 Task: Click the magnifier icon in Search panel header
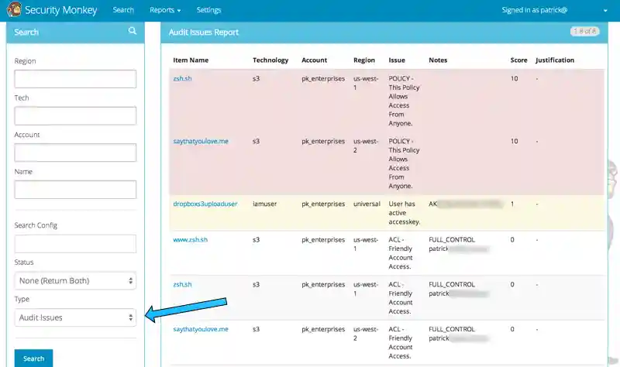pos(133,31)
